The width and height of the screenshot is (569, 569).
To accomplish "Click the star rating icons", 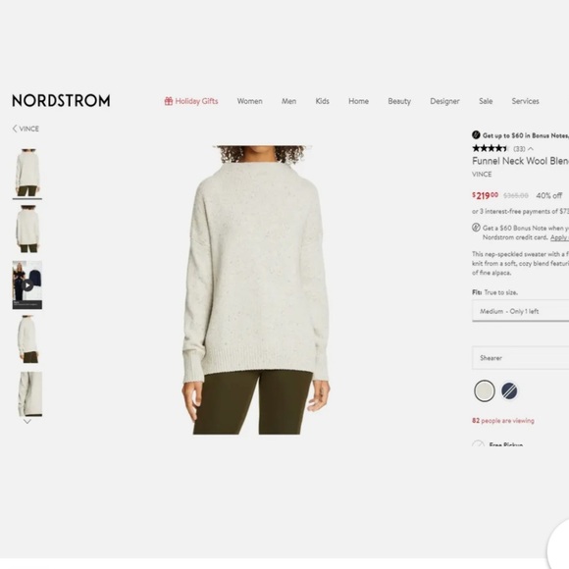I will [x=490, y=148].
